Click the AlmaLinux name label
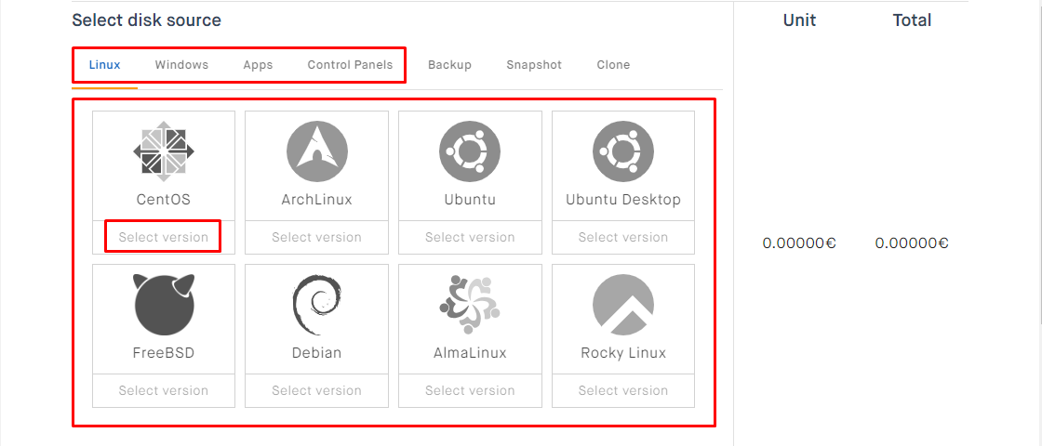This screenshot has width=1042, height=446. click(470, 353)
